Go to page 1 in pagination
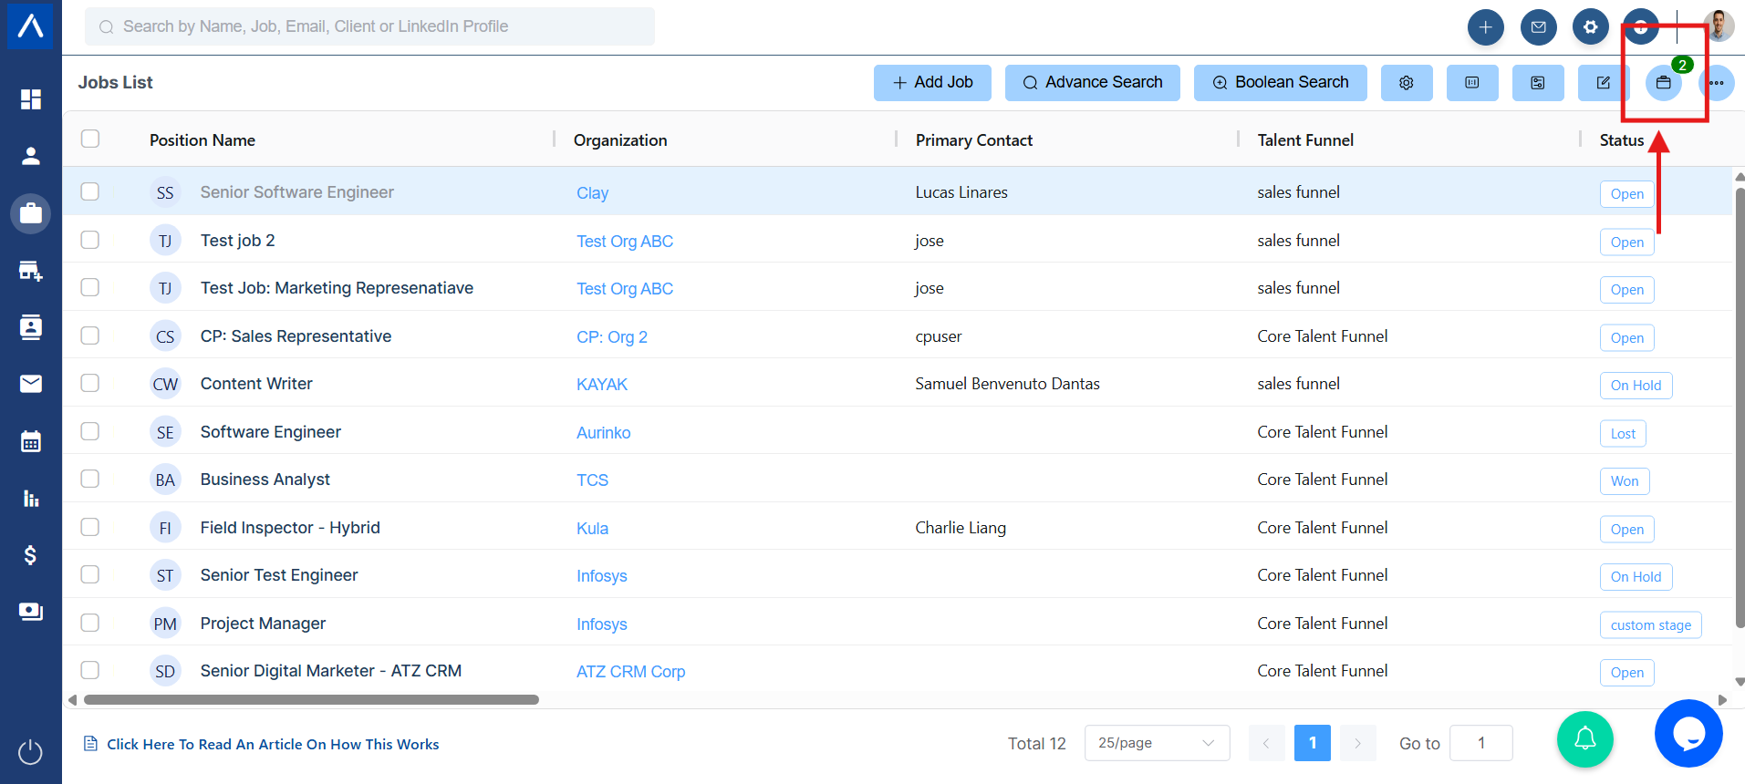 click(x=1312, y=743)
